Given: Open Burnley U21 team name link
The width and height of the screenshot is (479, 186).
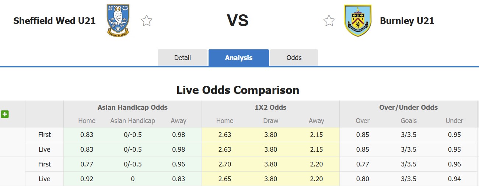Looking at the screenshot, I should [x=407, y=21].
